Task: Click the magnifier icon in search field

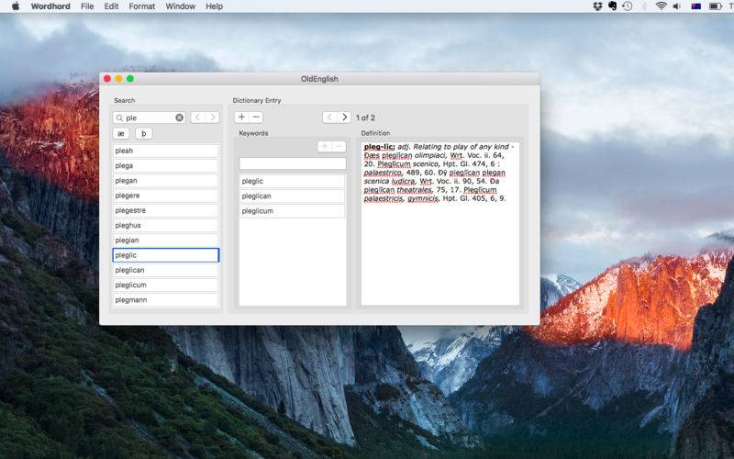Action: click(119, 118)
